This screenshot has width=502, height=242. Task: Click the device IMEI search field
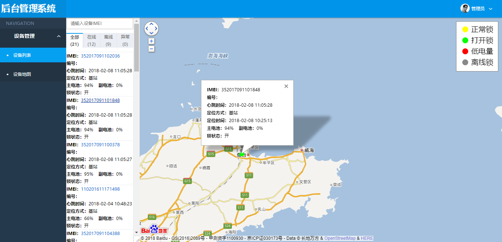100,23
